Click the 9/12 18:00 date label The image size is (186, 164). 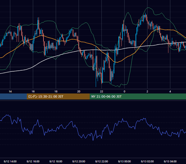[56, 161]
